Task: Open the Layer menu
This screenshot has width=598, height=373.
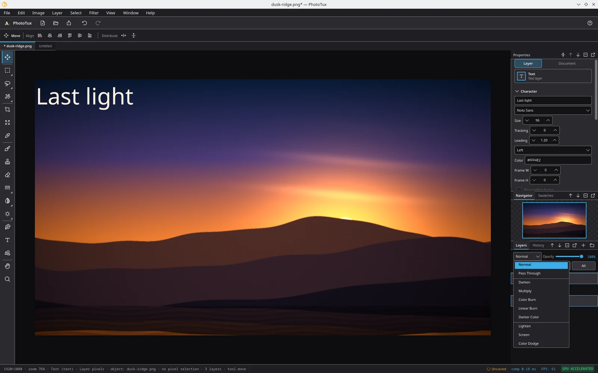Action: coord(57,13)
